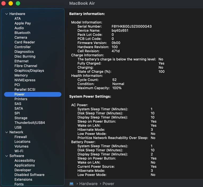The image size is (203, 187).
Task: Collapse the Software section chevron
Action: (x=7, y=156)
